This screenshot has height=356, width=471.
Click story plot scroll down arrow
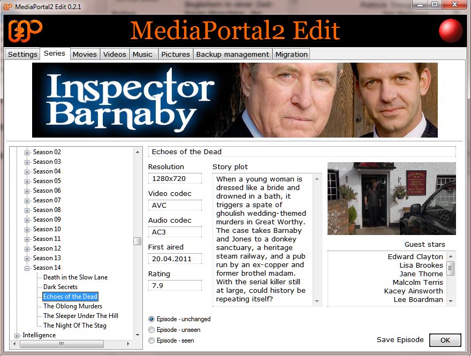(x=317, y=301)
